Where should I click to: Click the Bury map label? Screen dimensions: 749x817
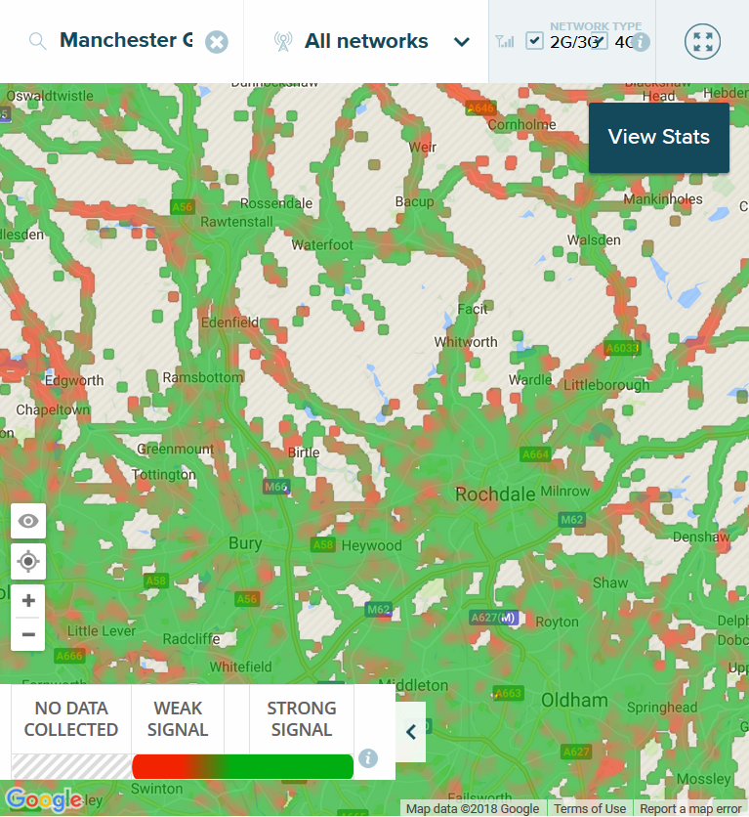tap(245, 543)
